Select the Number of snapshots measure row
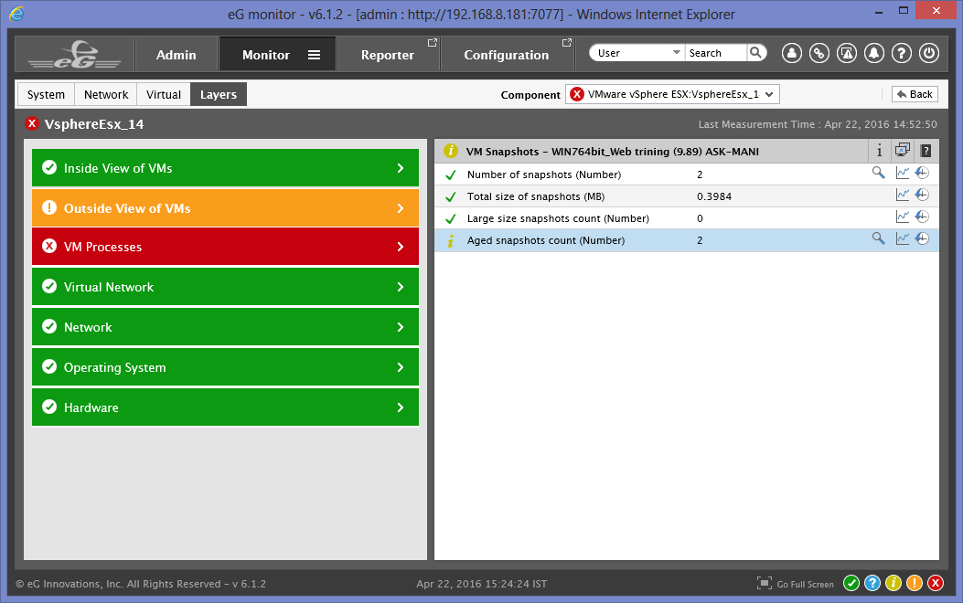This screenshot has height=603, width=963. pos(687,175)
